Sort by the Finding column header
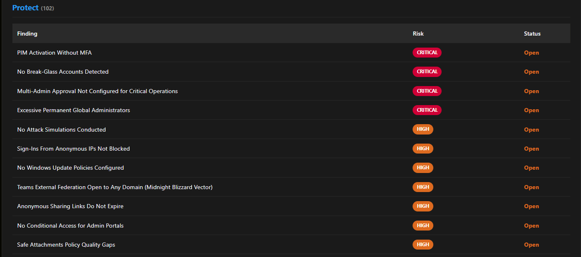Viewport: 581px width, 257px height. click(27, 34)
